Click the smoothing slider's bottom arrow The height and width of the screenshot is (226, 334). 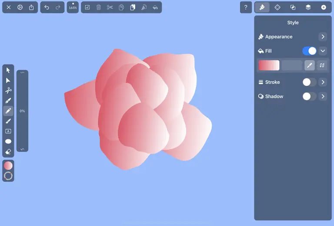(22, 149)
